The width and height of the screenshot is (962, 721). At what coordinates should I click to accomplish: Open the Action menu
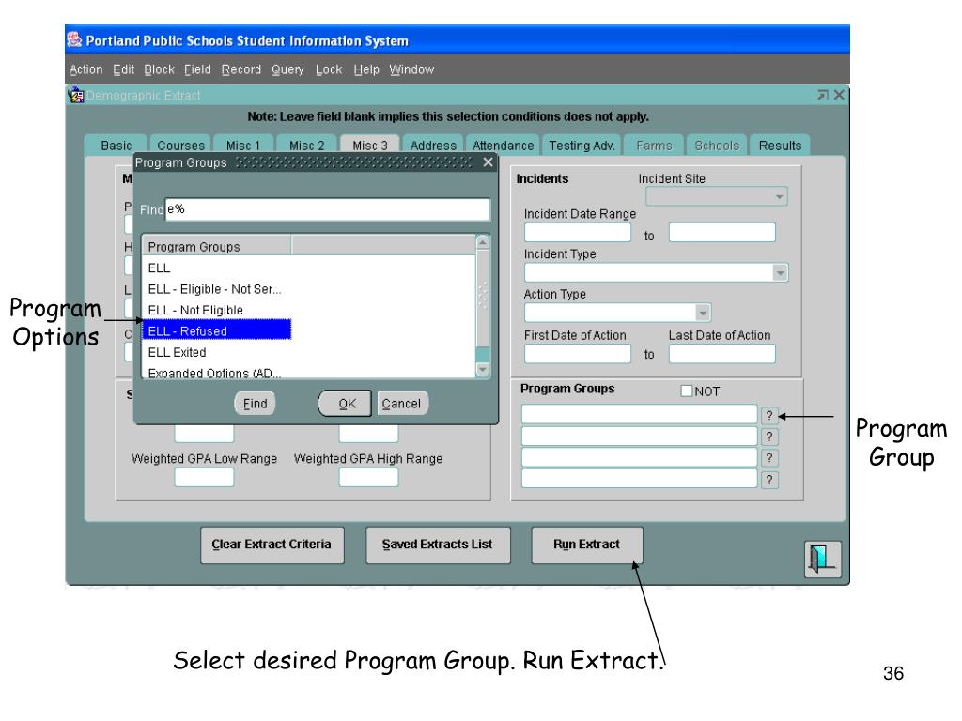(x=85, y=69)
